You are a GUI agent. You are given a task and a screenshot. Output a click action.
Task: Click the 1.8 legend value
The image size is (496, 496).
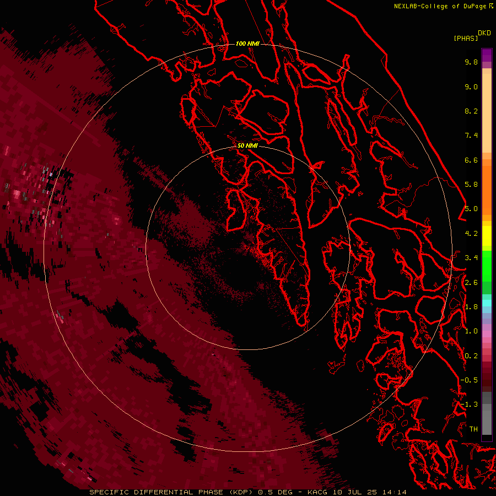471,307
